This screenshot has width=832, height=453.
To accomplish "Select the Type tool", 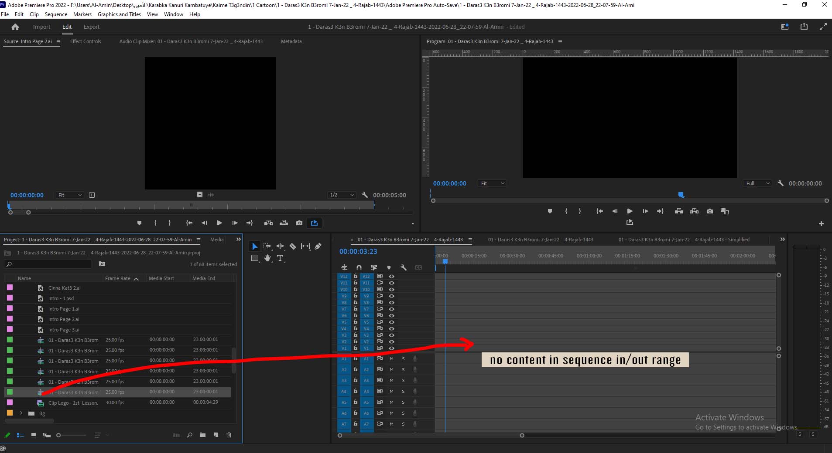I will [280, 258].
